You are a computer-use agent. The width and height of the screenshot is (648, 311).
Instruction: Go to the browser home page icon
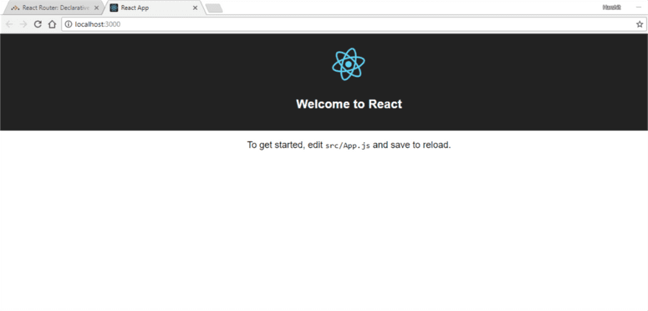pos(52,24)
